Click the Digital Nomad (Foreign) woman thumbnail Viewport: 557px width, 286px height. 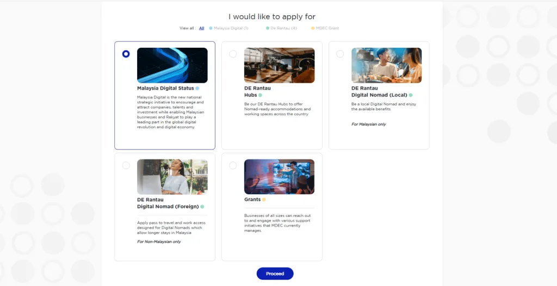(172, 177)
